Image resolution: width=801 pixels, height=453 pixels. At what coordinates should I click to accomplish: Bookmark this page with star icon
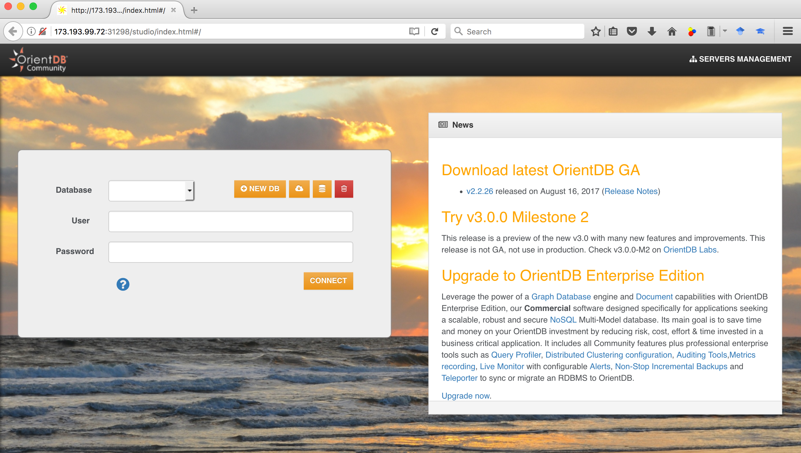point(596,31)
